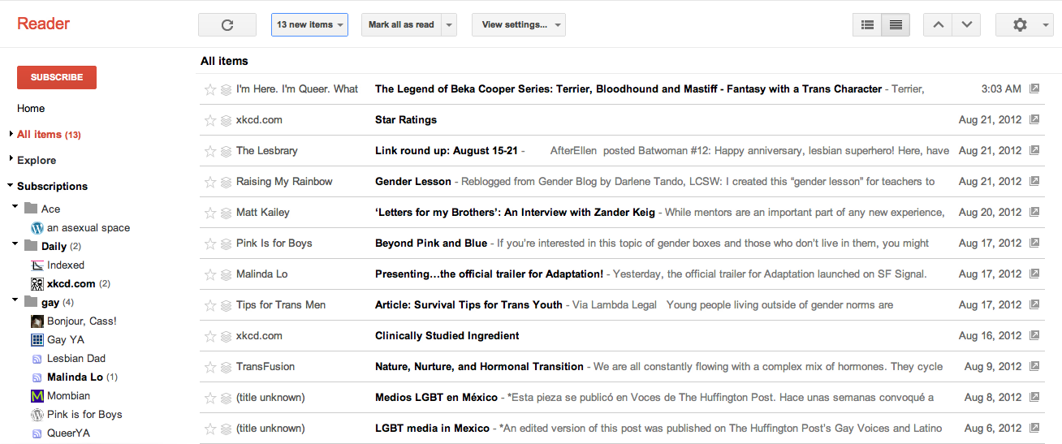This screenshot has width=1062, height=444.
Task: Open the Clinically Studied Ingredient article
Action: pos(447,336)
